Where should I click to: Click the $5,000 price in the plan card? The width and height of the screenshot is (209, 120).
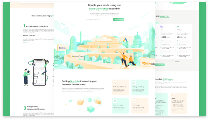click(163, 37)
